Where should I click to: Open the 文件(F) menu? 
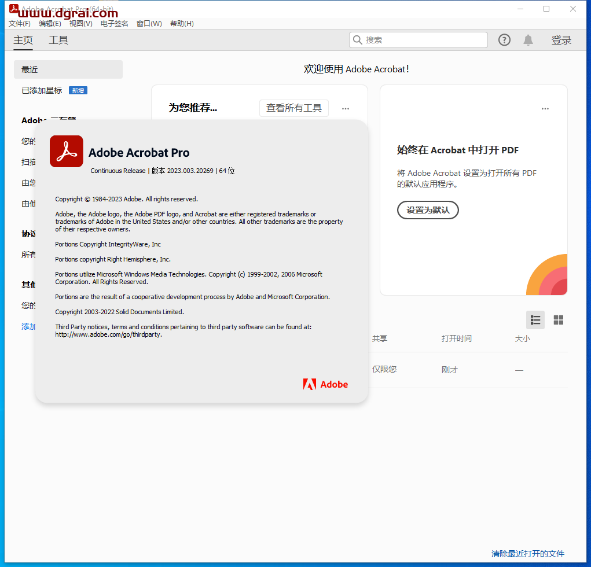[20, 23]
